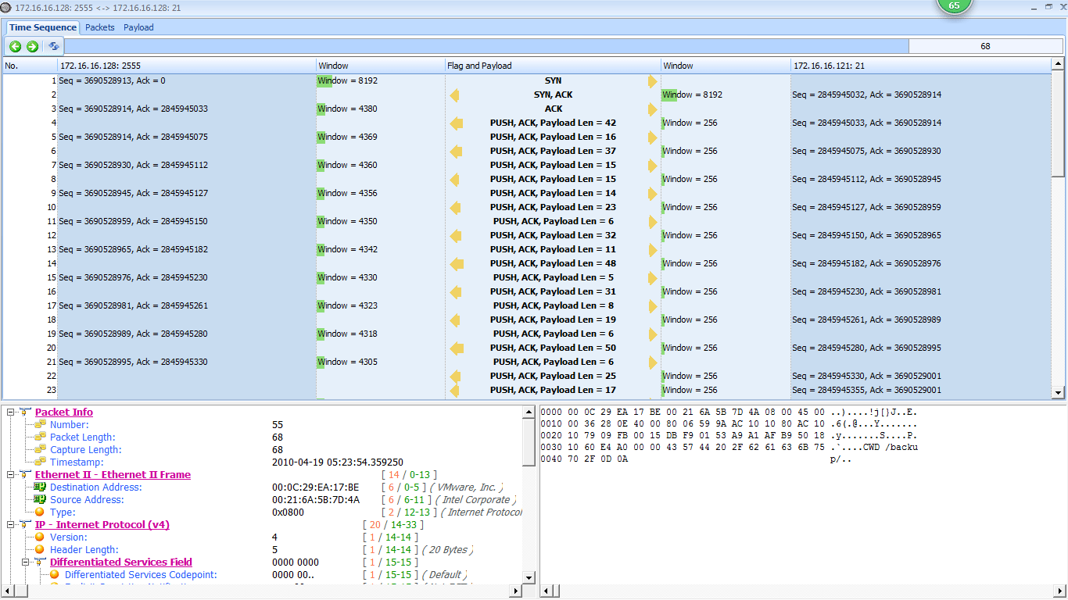1068x600 pixels.
Task: Click Destination Address value 00:0C:29:EA:17:BE
Action: [316, 487]
